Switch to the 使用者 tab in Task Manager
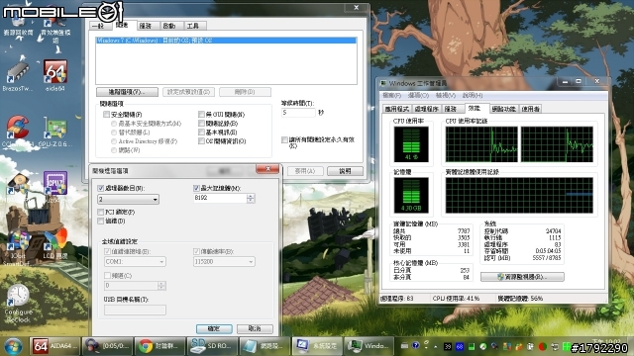Viewport: 634px width, 356px height. (530, 109)
